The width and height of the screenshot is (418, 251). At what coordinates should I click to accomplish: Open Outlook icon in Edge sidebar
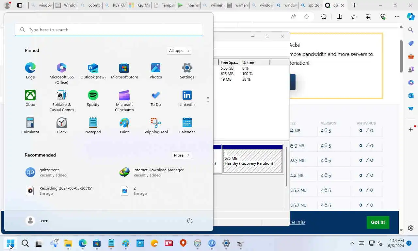click(x=411, y=95)
